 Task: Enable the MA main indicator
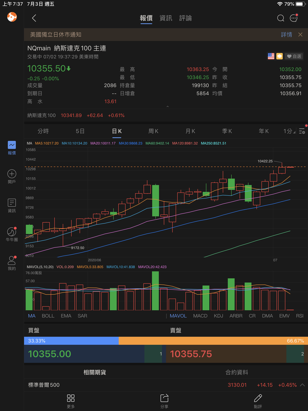(x=32, y=316)
